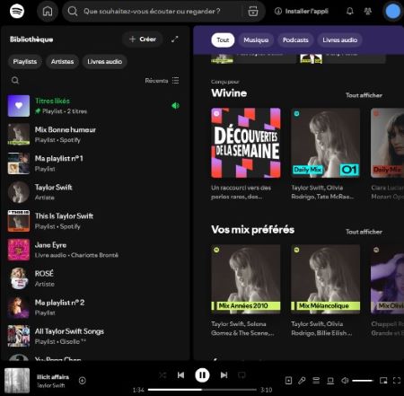Skip to the next track
The image size is (404, 396).
(x=224, y=375)
